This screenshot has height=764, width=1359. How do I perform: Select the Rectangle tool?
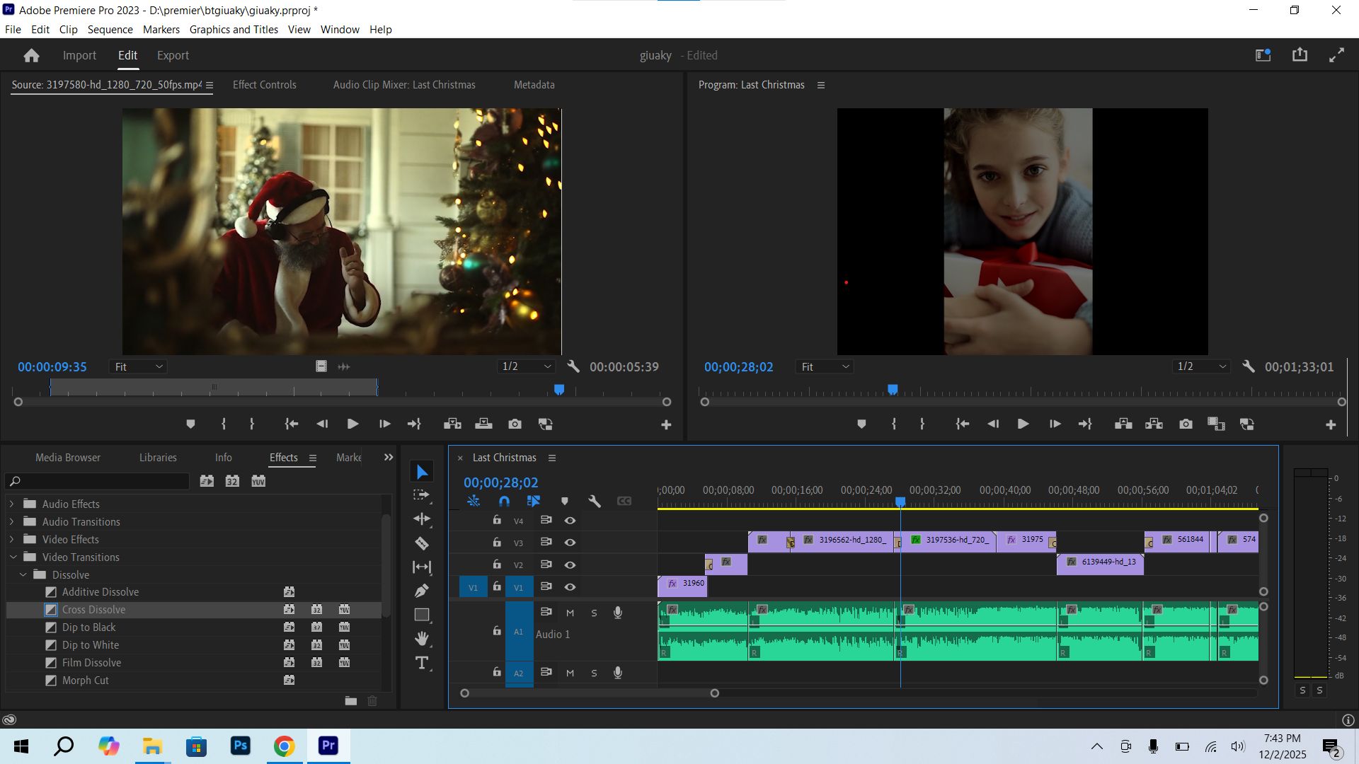422,615
